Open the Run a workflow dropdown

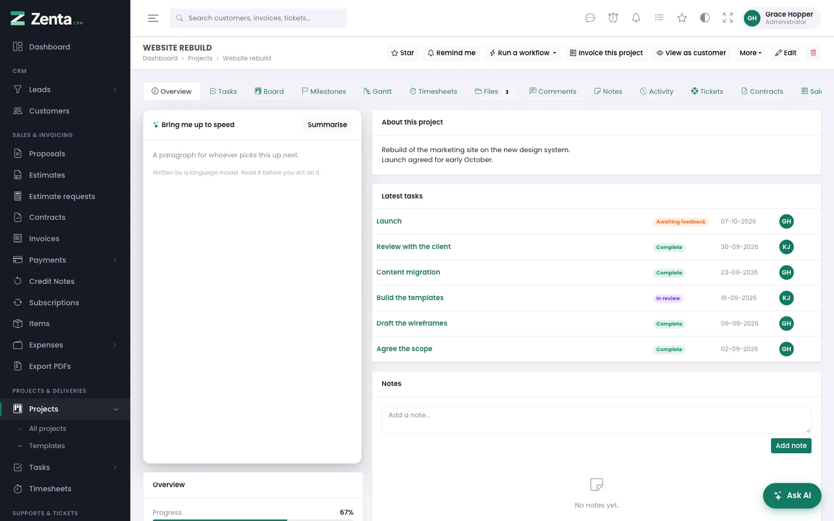click(523, 53)
